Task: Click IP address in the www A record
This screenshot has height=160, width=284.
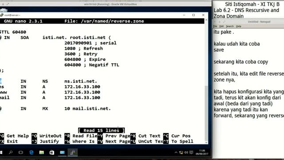Action: click(82, 92)
